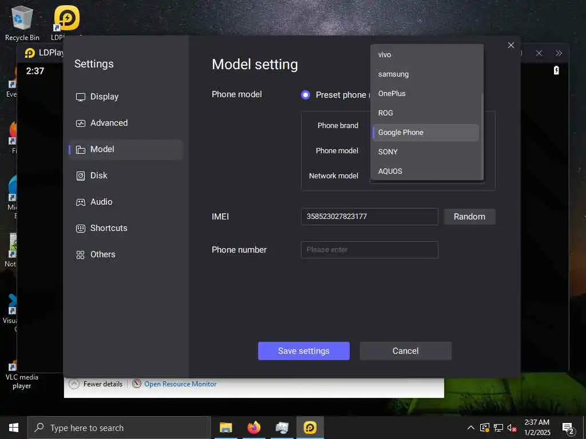Open File Explorer from the taskbar
586x439 pixels.
[225, 428]
